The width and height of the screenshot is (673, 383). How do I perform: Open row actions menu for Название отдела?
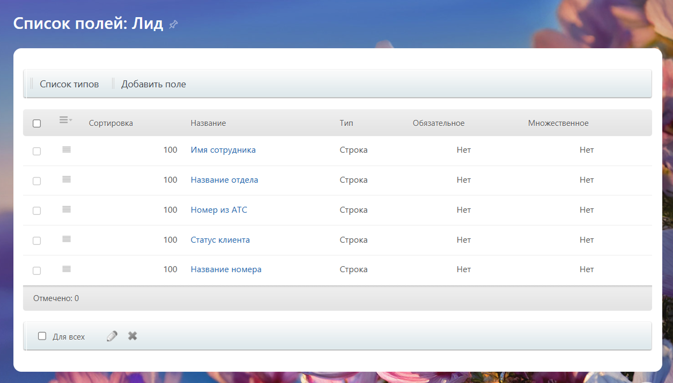click(x=66, y=180)
